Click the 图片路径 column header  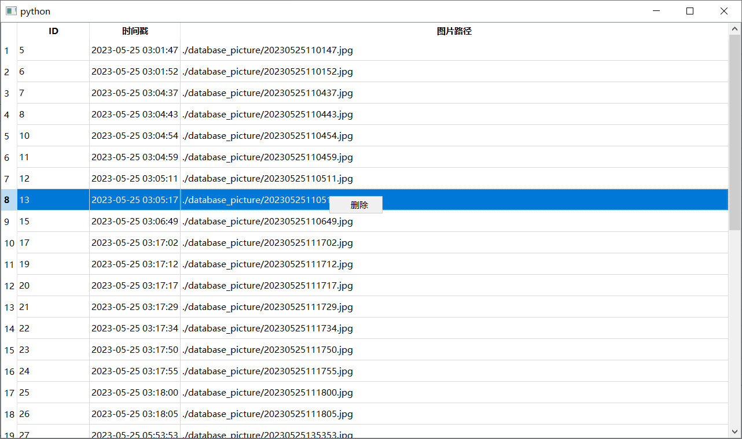[x=454, y=31]
